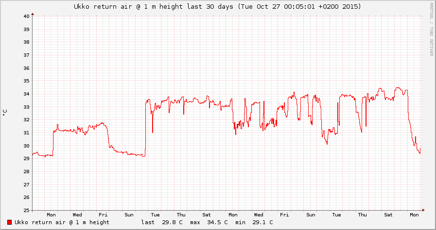
Task: Click the chart title with the Oct 27 2015 timestamp
Action: [x=217, y=6]
